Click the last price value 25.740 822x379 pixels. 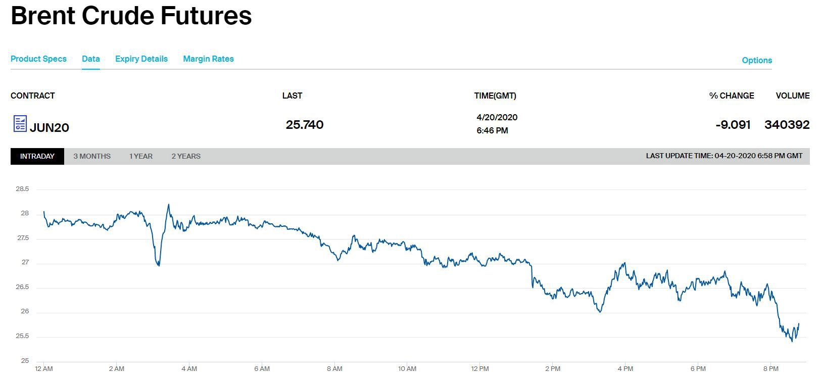[305, 125]
